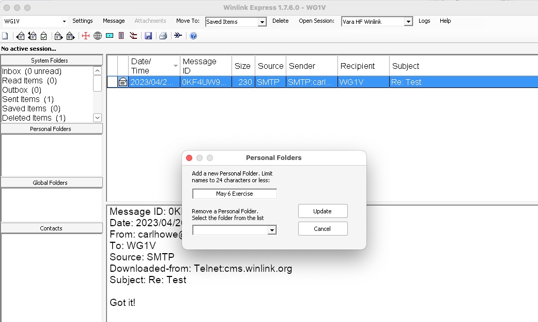538x322 pixels.
Task: Expand the Vara HF Winlink session dropdown
Action: pos(408,22)
